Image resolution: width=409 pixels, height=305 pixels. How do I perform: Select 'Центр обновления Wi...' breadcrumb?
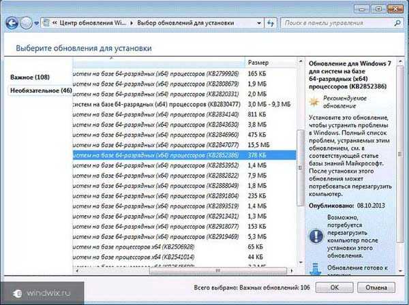(x=93, y=23)
